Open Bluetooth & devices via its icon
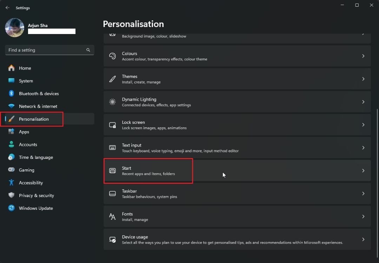 coord(11,93)
